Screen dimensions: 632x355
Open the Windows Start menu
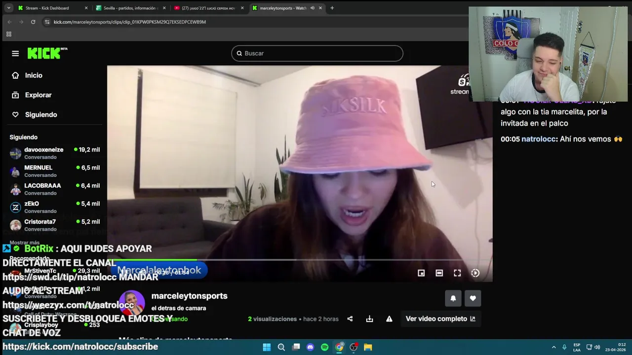267,347
